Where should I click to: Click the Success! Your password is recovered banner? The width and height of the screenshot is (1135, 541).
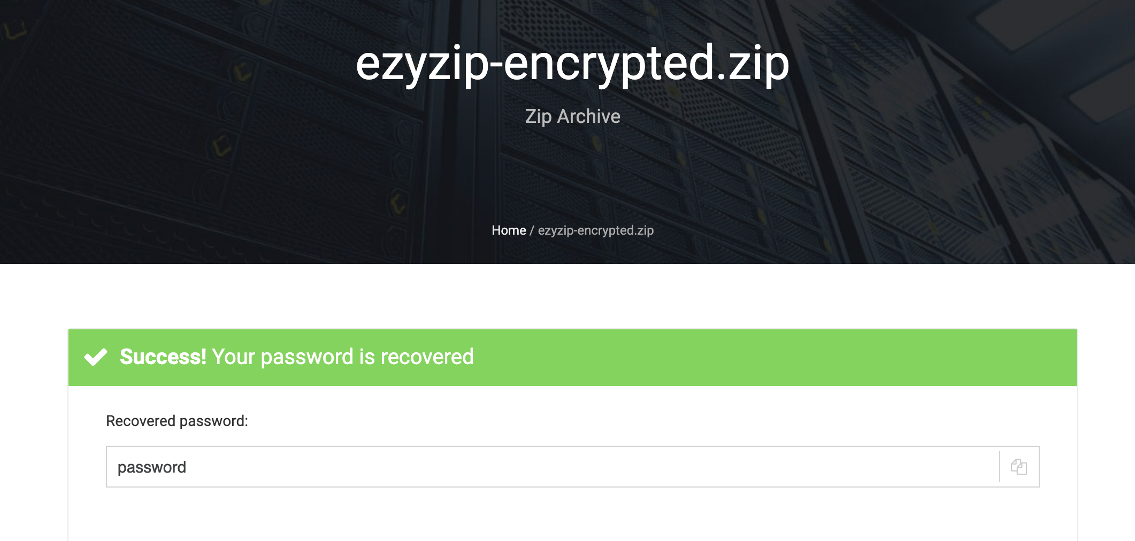(296, 357)
